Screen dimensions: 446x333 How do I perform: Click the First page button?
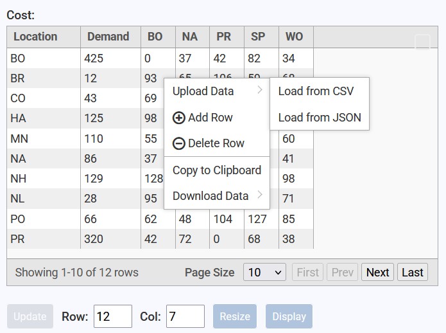(307, 272)
